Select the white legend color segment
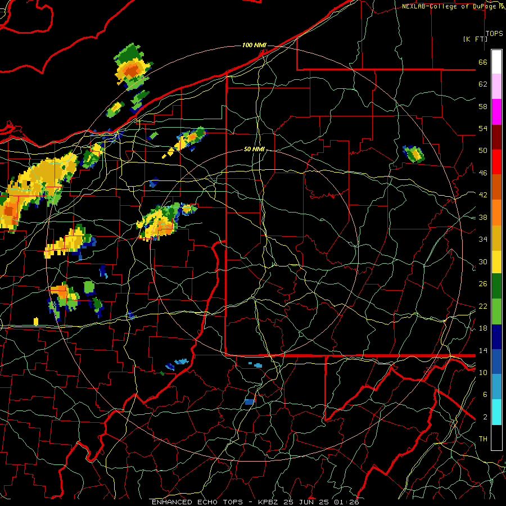Screen dimensions: 506x506 tap(496, 62)
